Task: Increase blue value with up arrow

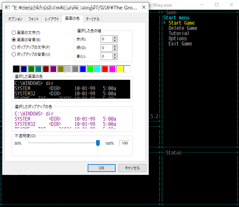Action: [x=115, y=55]
